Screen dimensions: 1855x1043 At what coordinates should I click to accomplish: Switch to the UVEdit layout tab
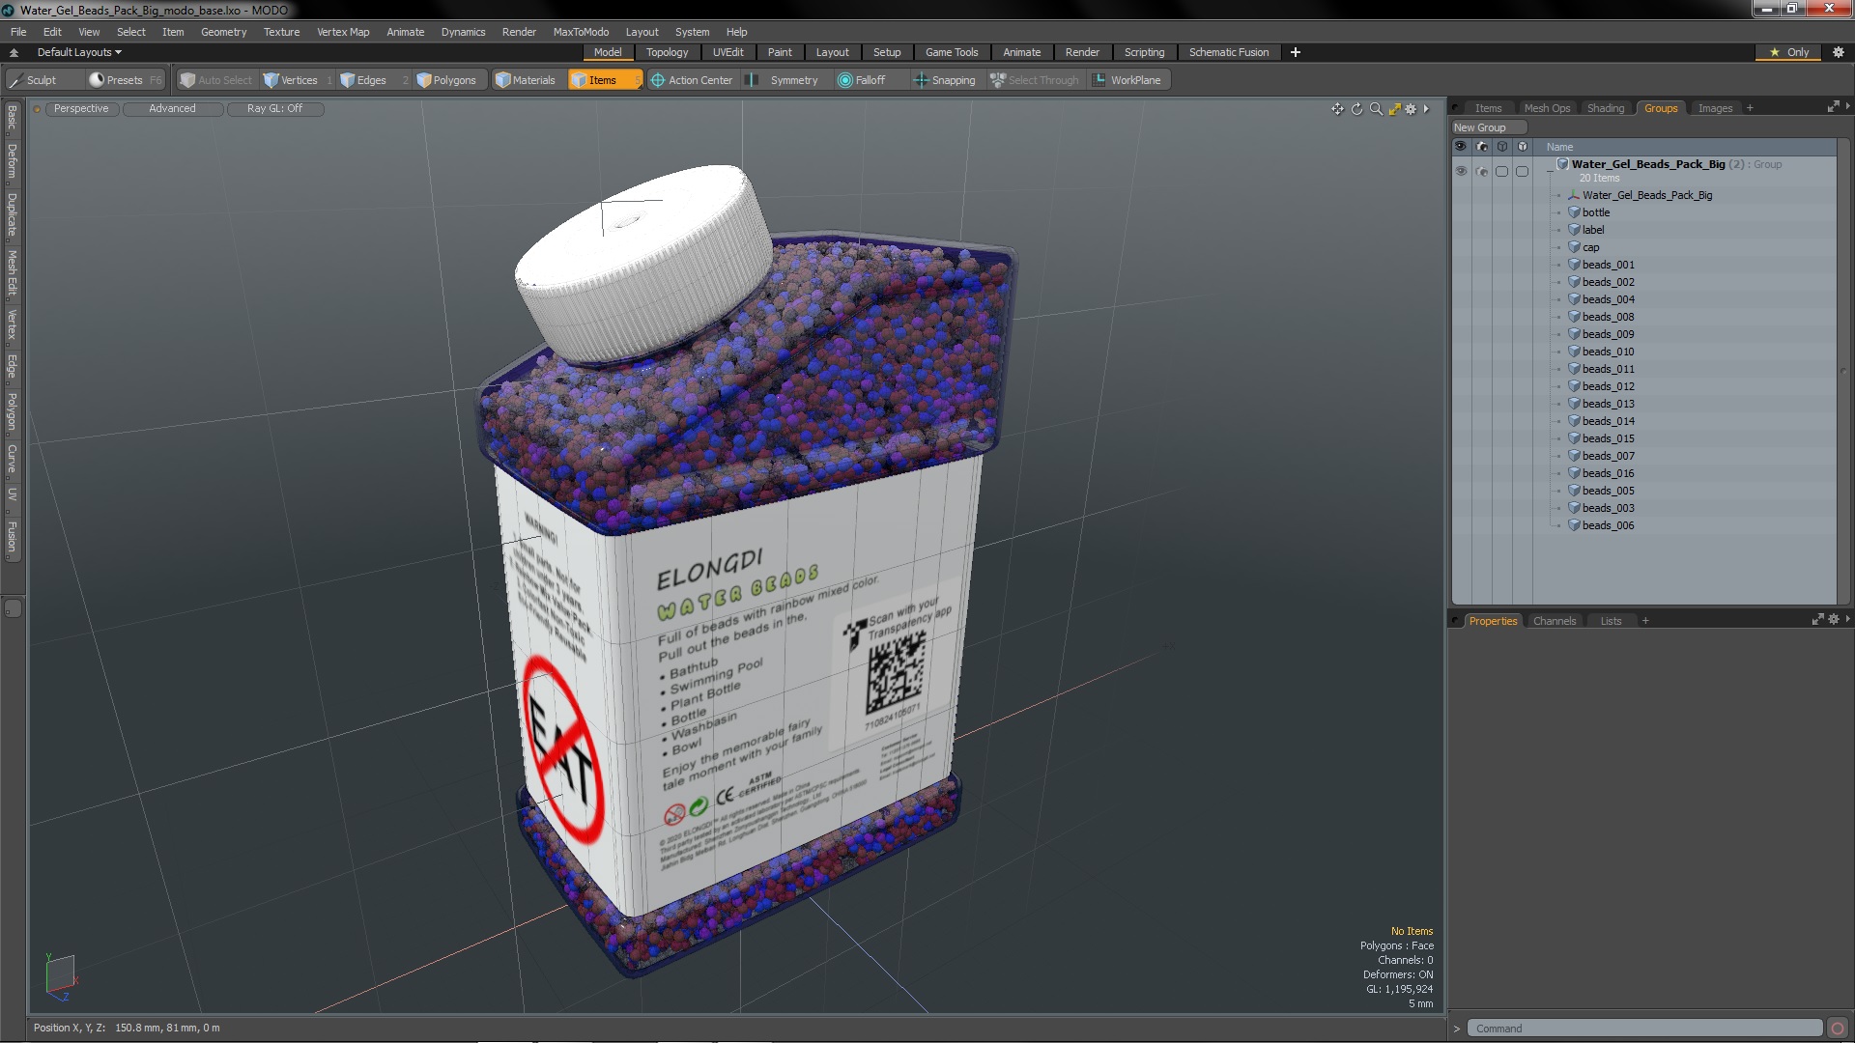728,52
